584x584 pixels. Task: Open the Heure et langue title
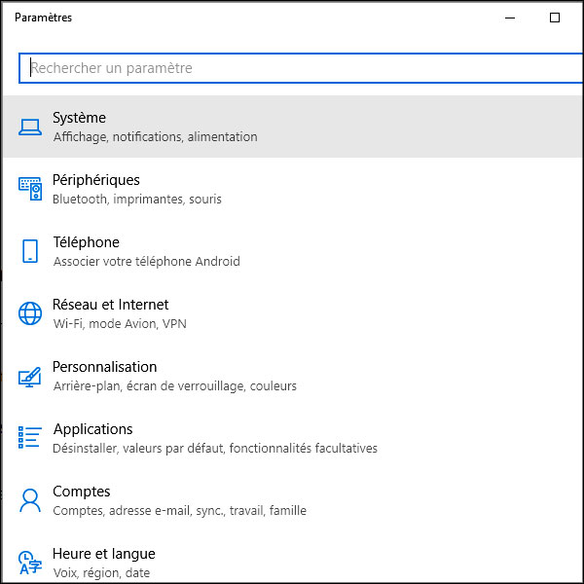[104, 554]
